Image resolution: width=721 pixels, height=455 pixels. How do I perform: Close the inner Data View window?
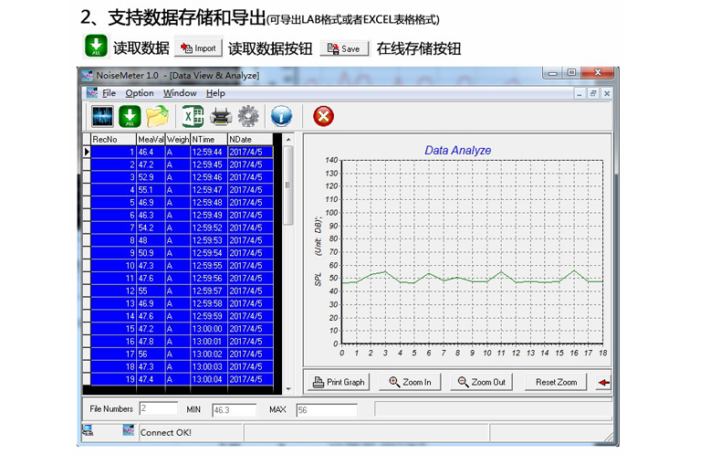[x=607, y=93]
